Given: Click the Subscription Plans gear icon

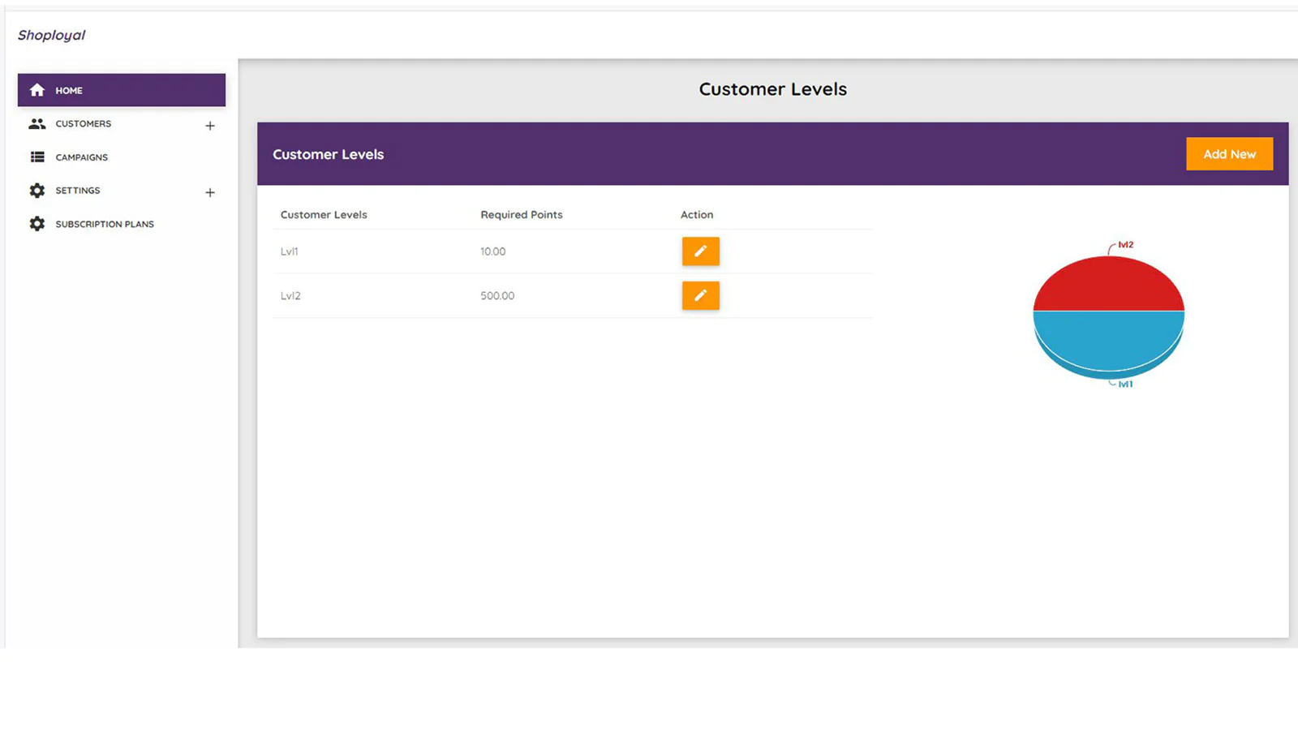Looking at the screenshot, I should (x=37, y=224).
